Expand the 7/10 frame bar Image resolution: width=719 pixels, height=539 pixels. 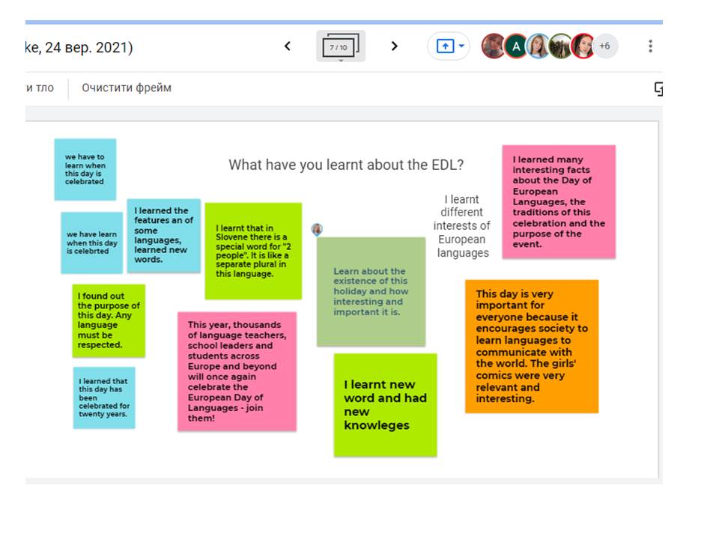[x=340, y=47]
